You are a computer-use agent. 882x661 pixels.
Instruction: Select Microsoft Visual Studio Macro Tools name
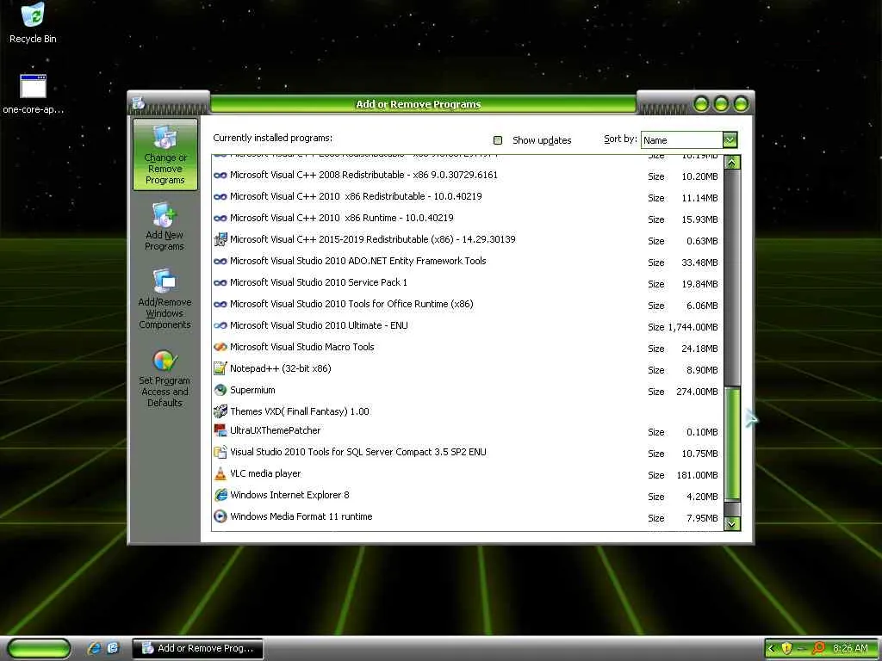coord(302,348)
